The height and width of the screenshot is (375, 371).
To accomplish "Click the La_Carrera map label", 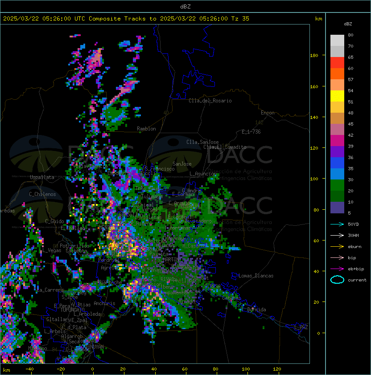I will (50, 290).
